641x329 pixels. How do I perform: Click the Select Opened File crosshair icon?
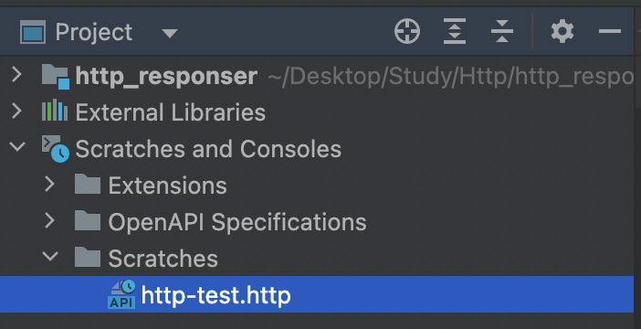coord(406,31)
